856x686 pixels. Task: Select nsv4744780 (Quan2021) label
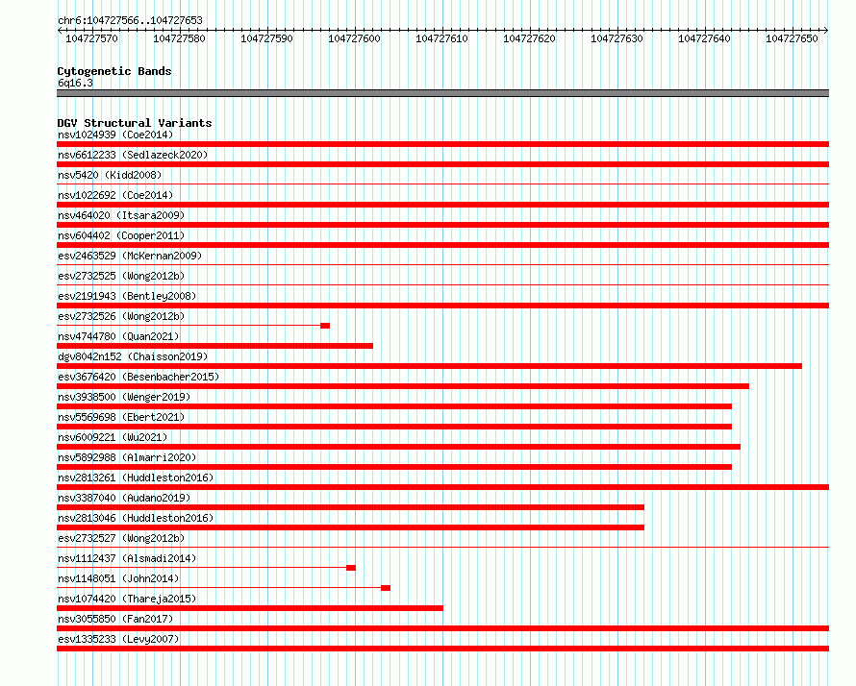coord(118,336)
